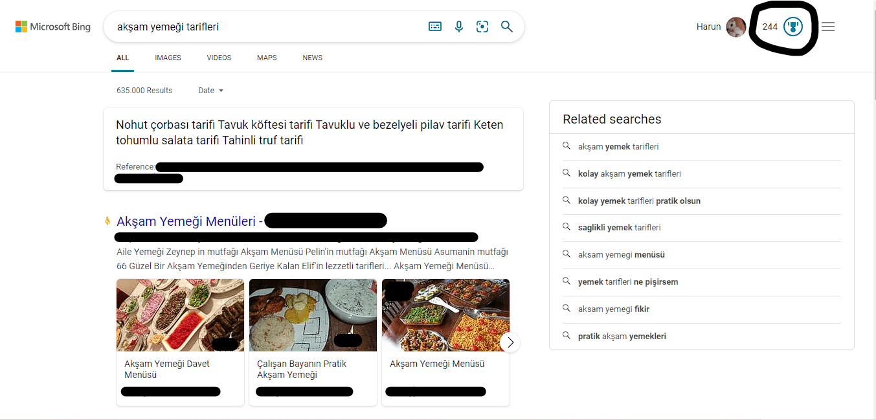876x420 pixels.
Task: Open the Akşam Yemeği Davet Menüsü thumbnail
Action: (x=180, y=315)
